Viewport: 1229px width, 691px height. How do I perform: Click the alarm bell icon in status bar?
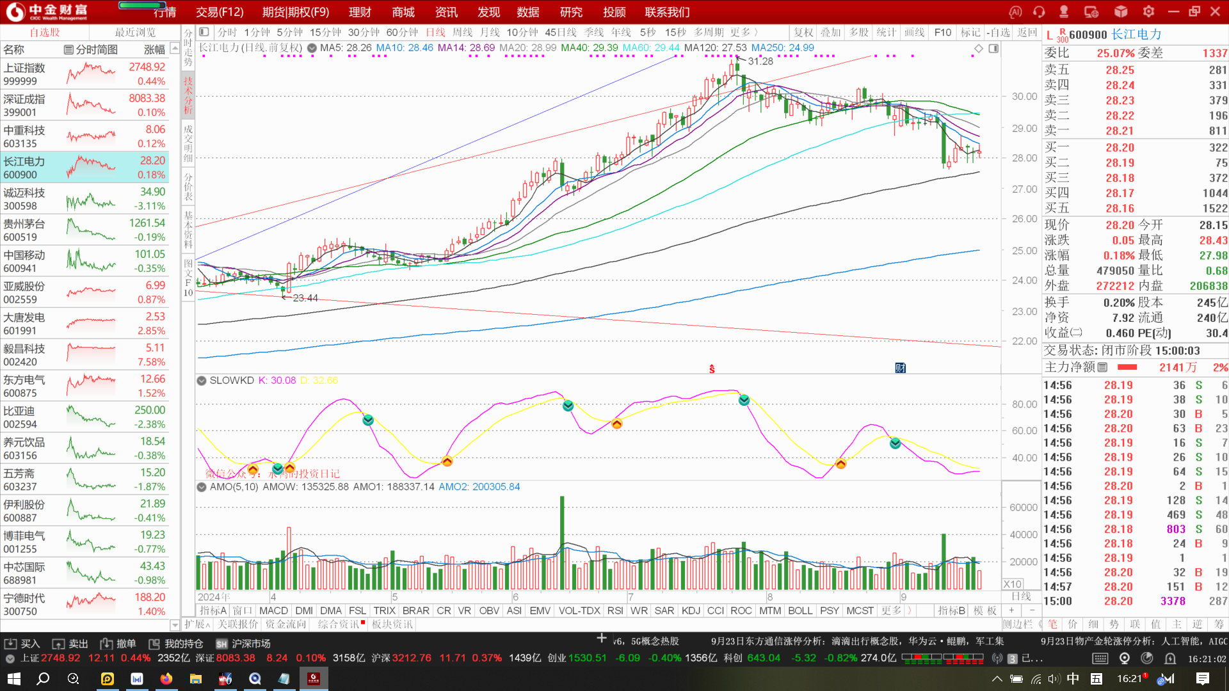coord(1170,658)
